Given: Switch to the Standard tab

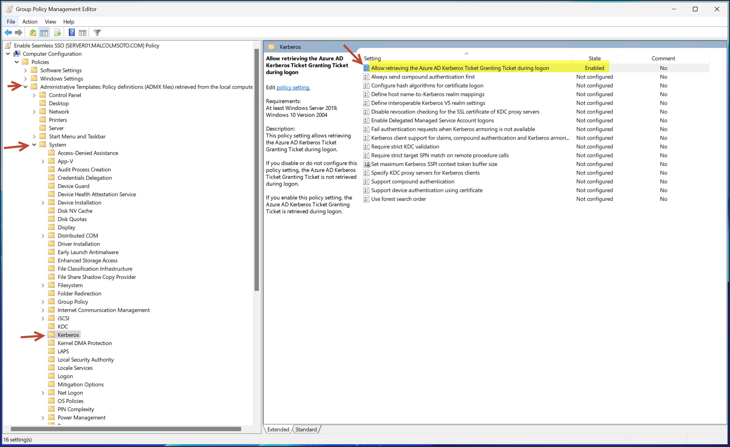Looking at the screenshot, I should click(x=306, y=430).
